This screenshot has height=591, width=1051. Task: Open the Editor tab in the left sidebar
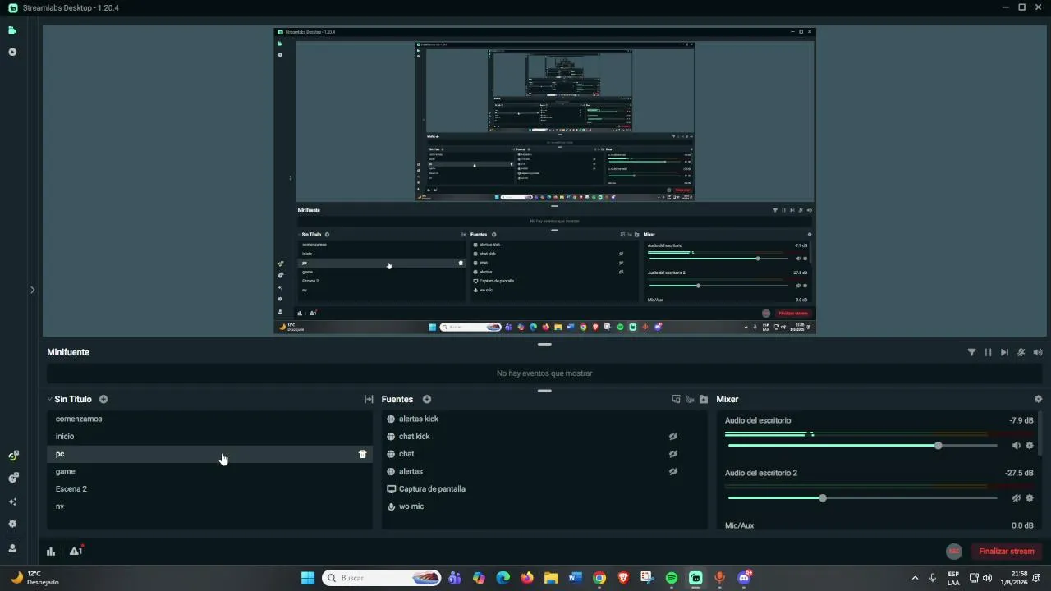tap(12, 30)
